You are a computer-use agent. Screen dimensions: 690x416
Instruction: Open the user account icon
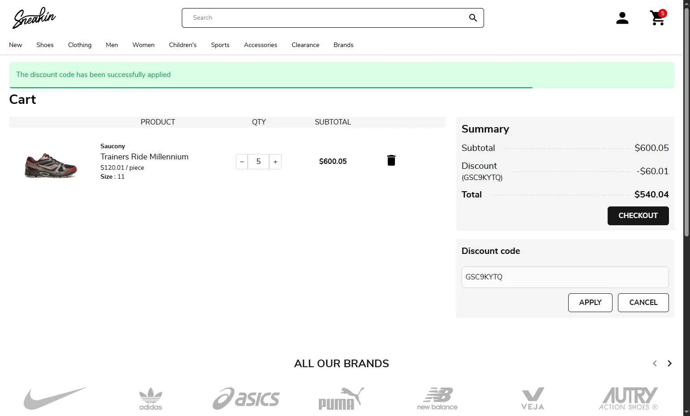tap(622, 18)
